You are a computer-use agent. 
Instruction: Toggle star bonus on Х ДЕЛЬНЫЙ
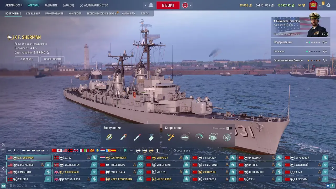325,165
